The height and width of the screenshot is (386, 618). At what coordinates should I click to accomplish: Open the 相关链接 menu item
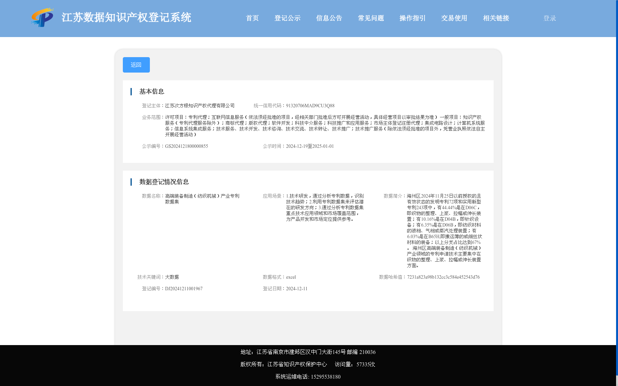click(496, 18)
